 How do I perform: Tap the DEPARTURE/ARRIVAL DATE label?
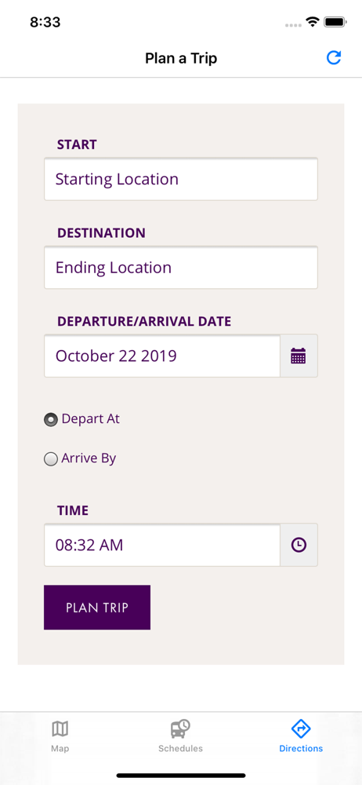click(x=144, y=321)
